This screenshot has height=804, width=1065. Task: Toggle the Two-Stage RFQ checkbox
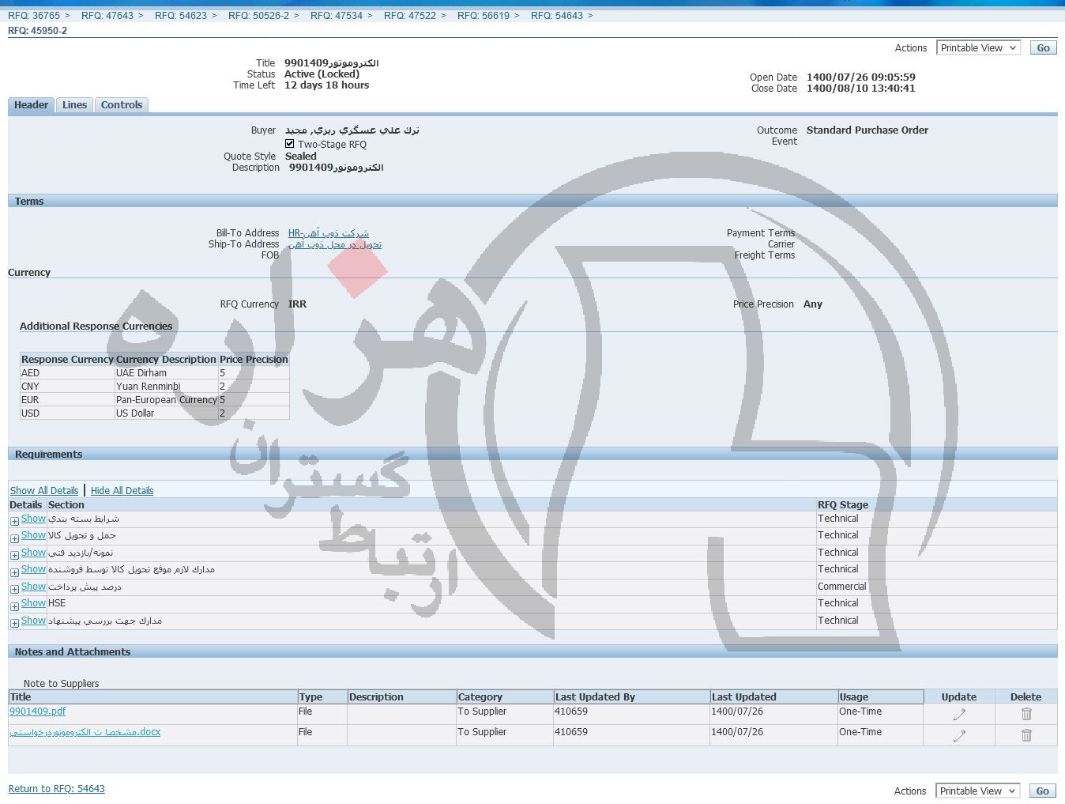pos(289,144)
